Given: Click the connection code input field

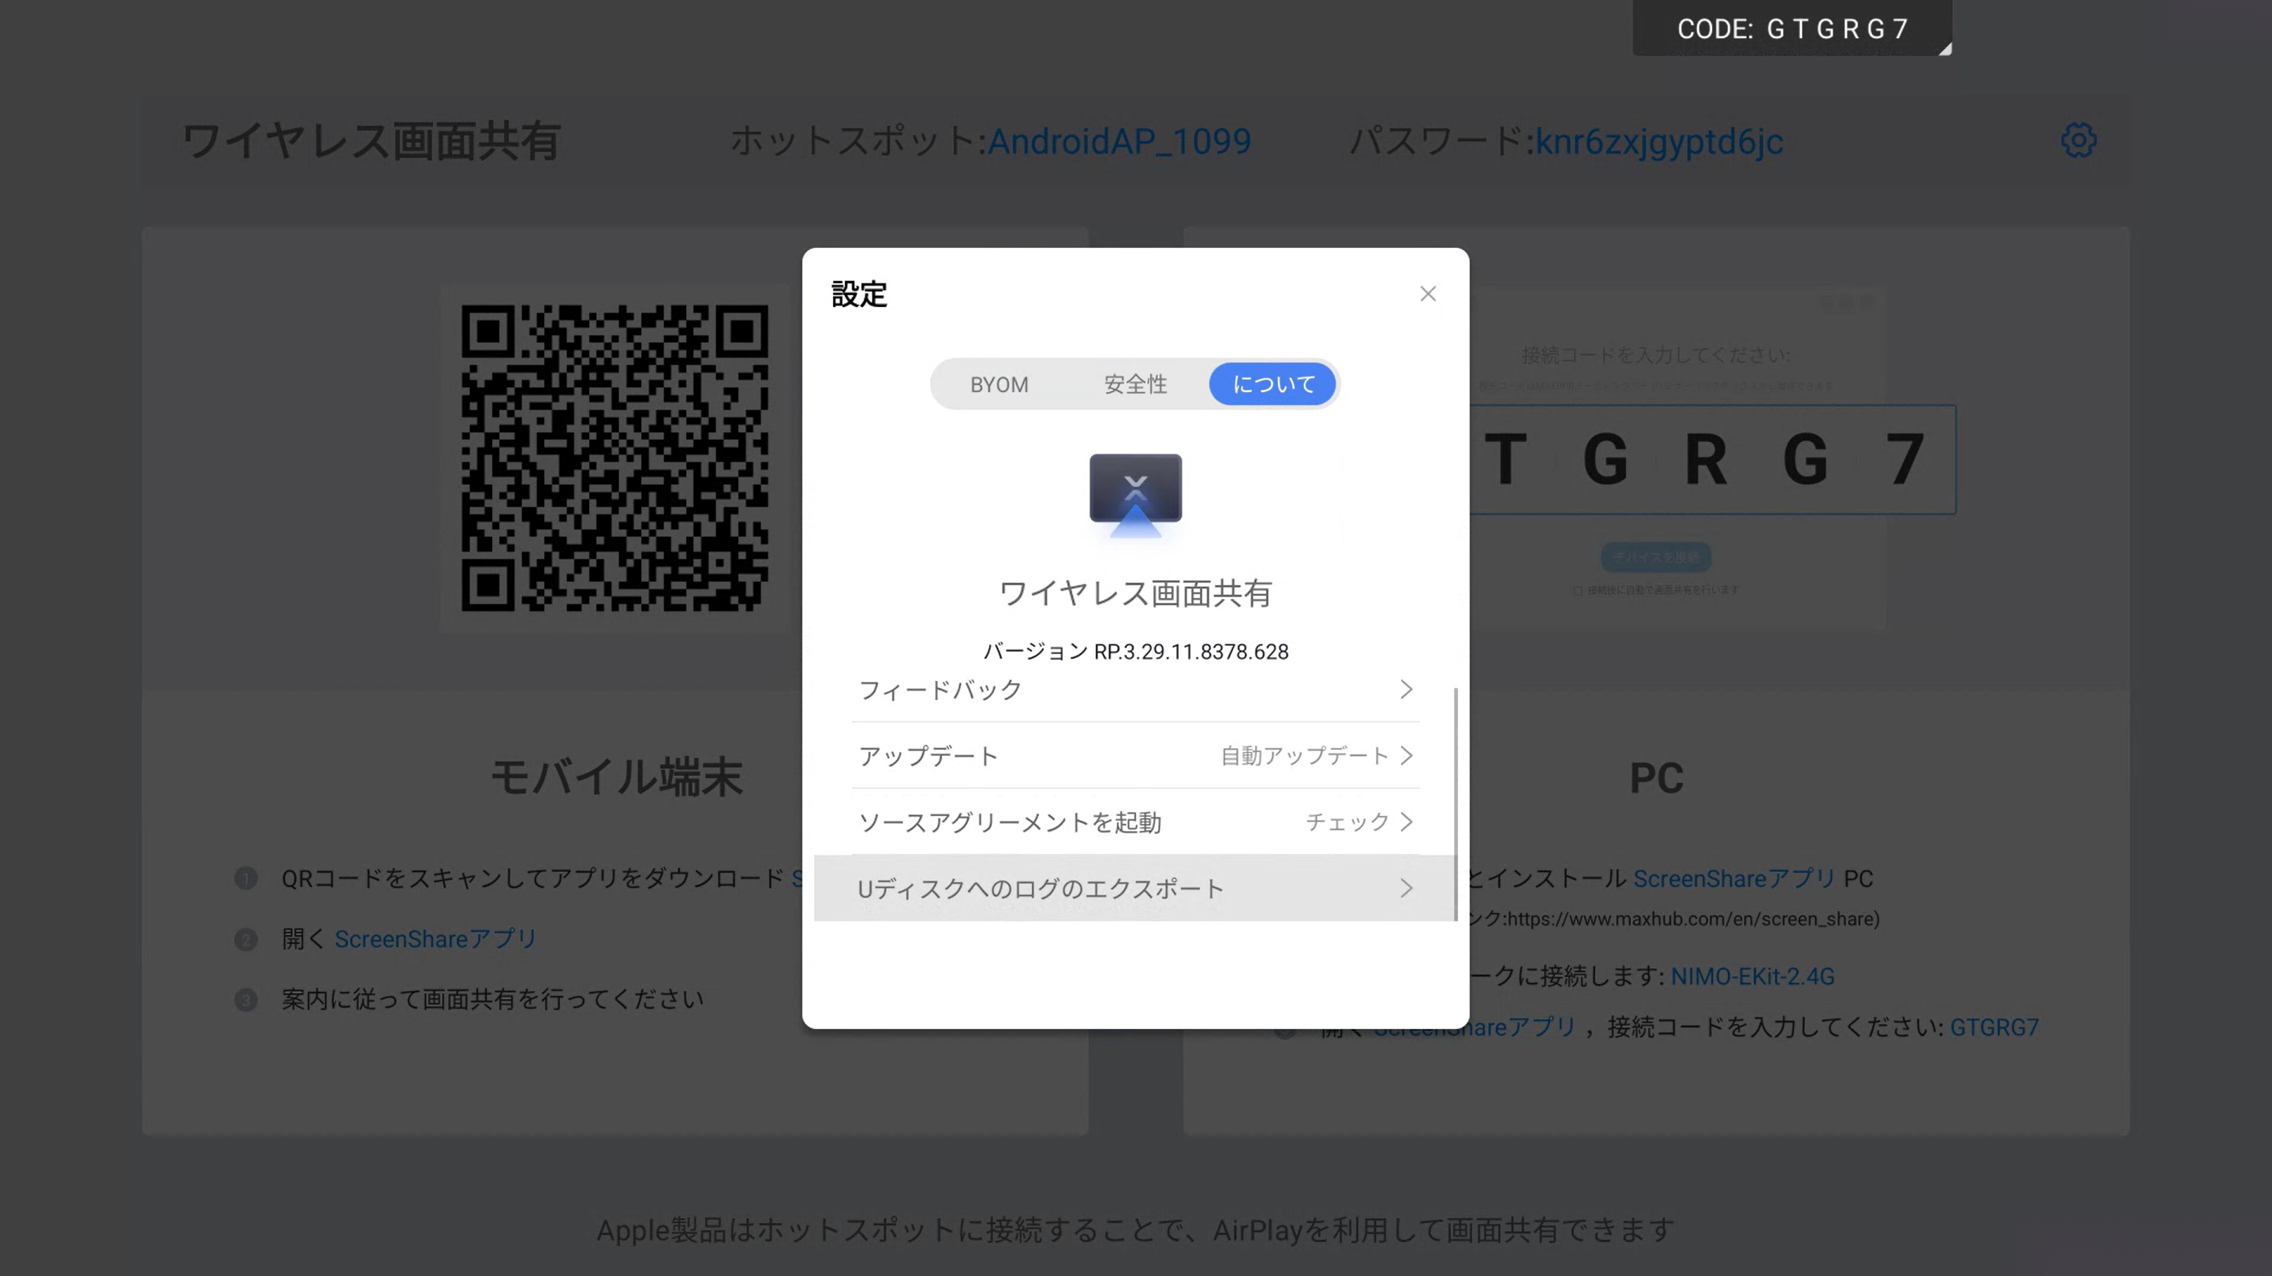Looking at the screenshot, I should click(x=1711, y=460).
